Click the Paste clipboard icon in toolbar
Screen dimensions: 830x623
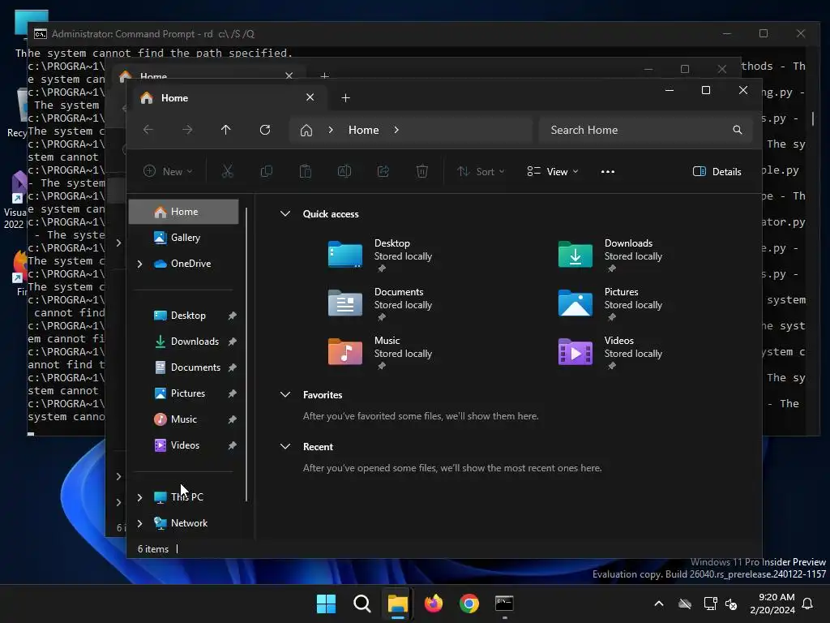(x=306, y=171)
